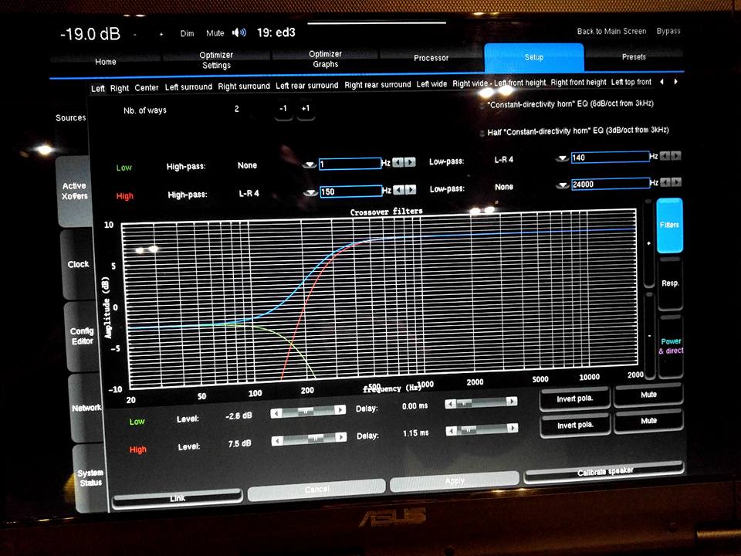Screen dimensions: 741x556
Task: Focus the Low band low-pass 140 Hz field
Action: tap(610, 158)
